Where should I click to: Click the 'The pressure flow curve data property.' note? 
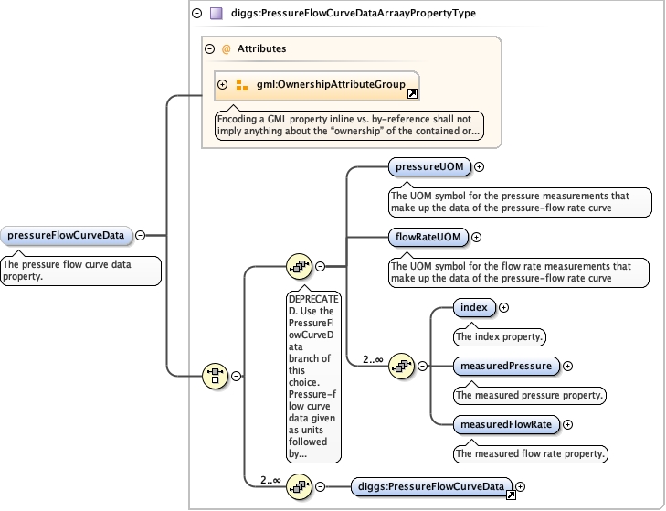click(80, 271)
